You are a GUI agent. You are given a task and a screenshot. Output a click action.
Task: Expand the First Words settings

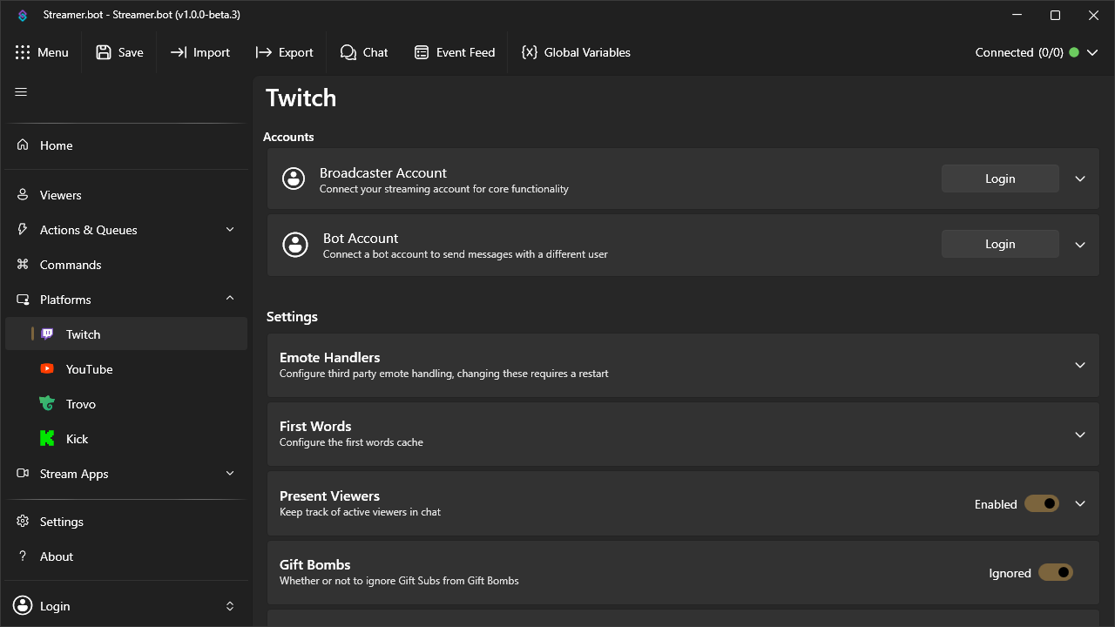click(x=1080, y=434)
